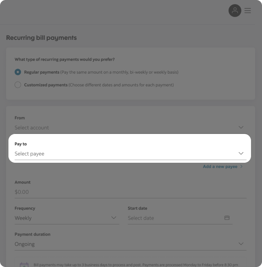This screenshot has height=267, width=262.
Task: Click the Customized payments label text
Action: pos(46,85)
